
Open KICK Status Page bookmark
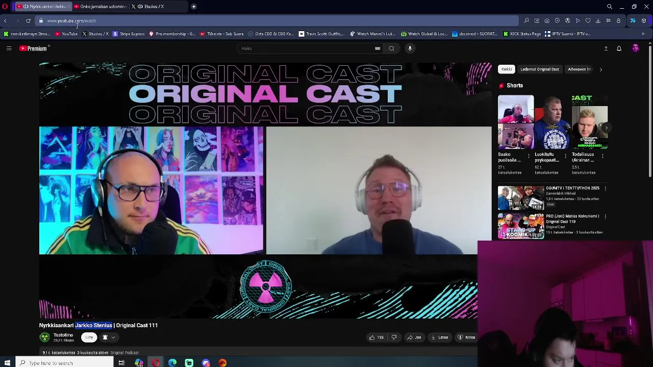tap(522, 34)
